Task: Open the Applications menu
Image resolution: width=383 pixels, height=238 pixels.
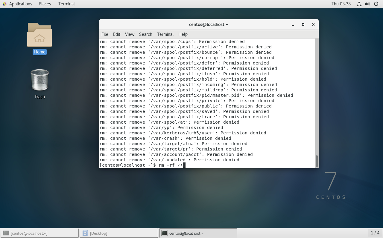Action: pos(20,4)
